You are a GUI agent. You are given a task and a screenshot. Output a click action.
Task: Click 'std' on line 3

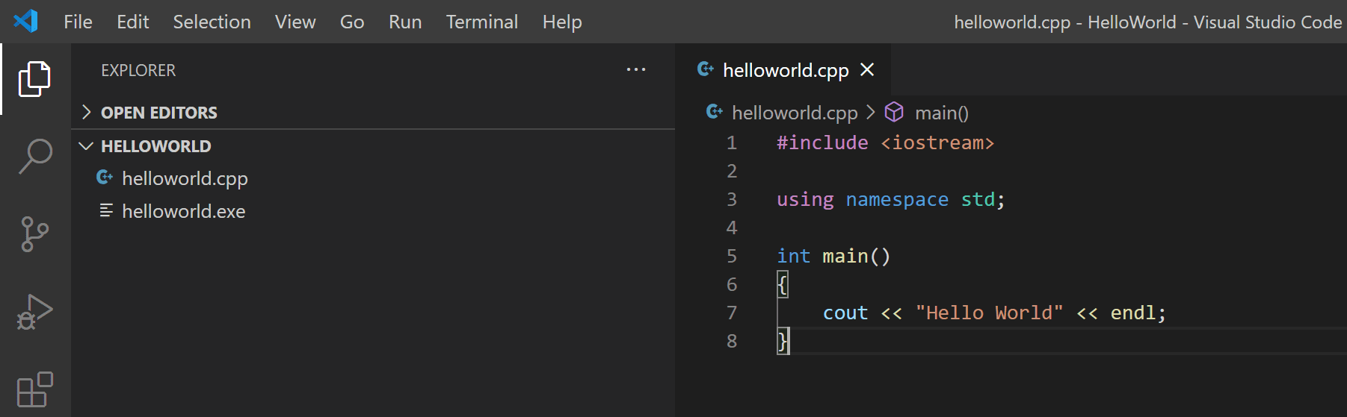(978, 199)
